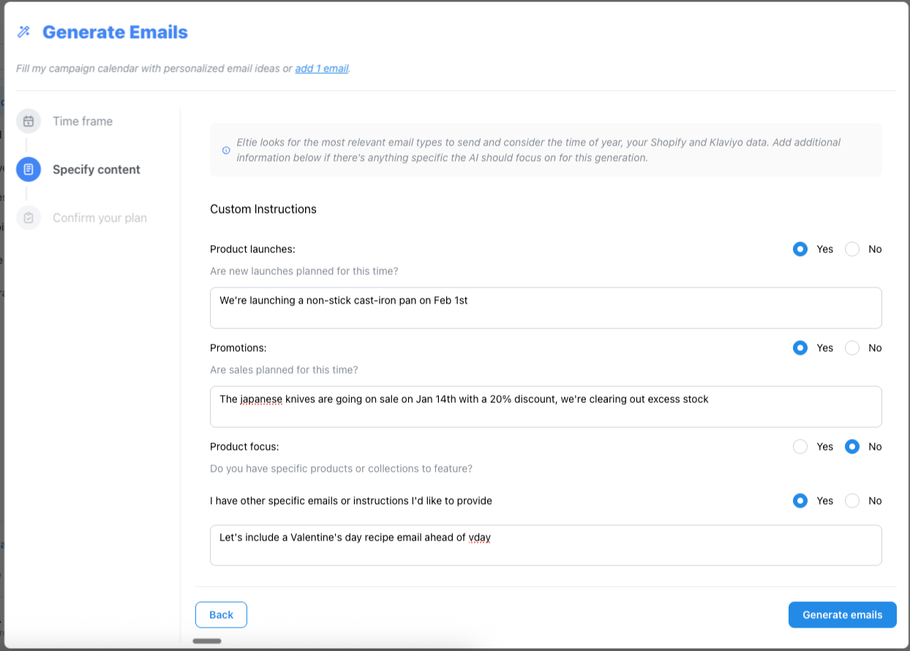Select Yes for Product focus
910x651 pixels.
(x=800, y=447)
